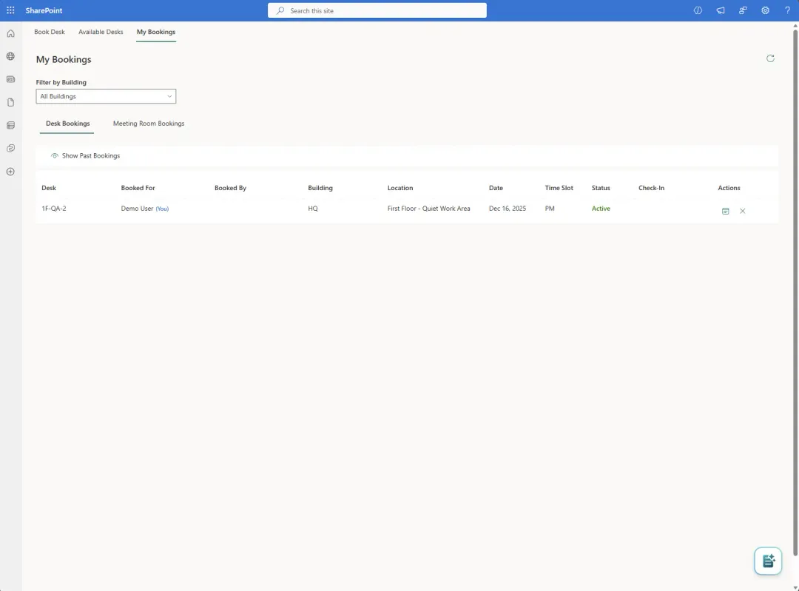Click the cancel (X) icon for the booking

(x=743, y=211)
